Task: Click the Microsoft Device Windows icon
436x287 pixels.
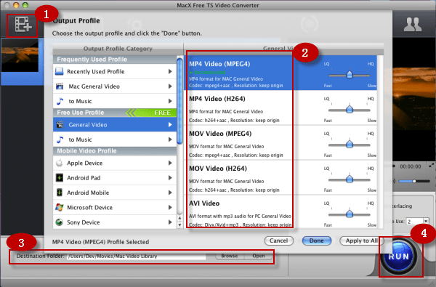Action: (60, 207)
